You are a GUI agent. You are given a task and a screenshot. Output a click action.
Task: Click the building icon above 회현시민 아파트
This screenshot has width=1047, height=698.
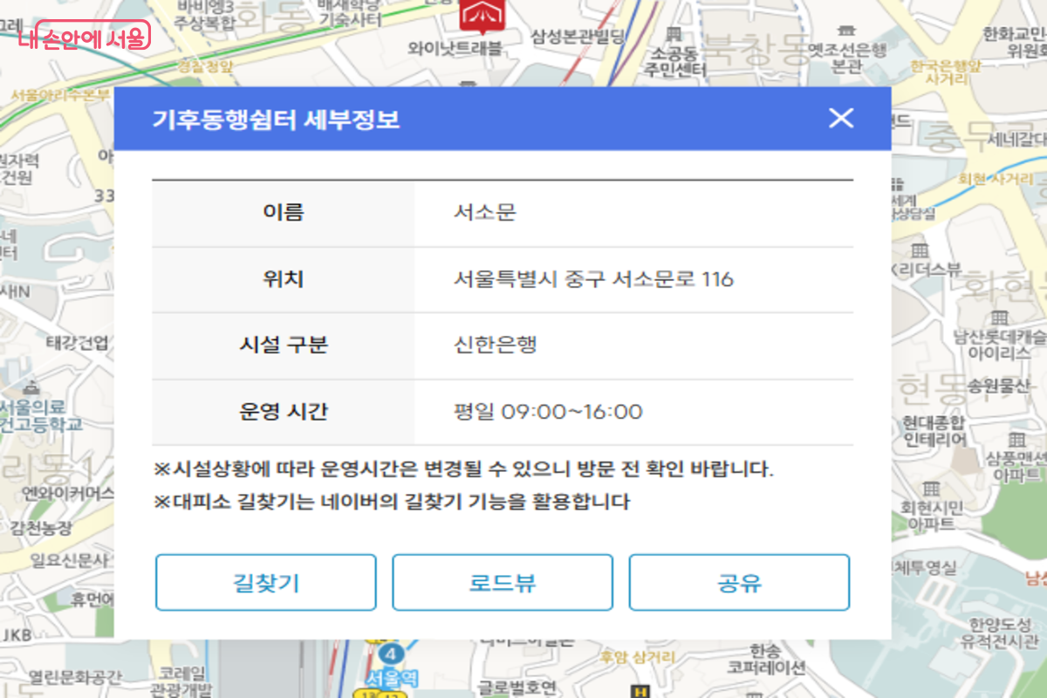(x=932, y=488)
